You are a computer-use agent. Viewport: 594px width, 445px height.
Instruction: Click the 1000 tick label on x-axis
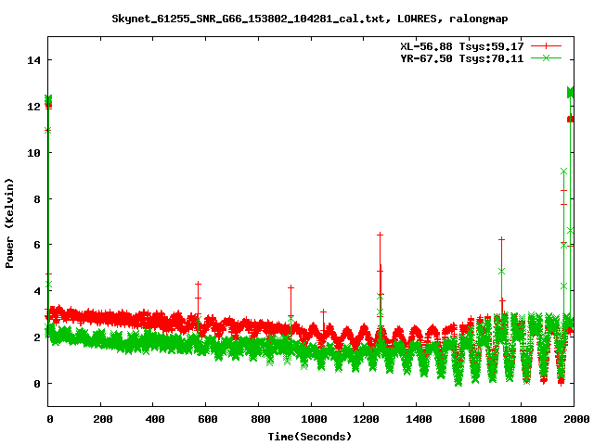(x=314, y=419)
